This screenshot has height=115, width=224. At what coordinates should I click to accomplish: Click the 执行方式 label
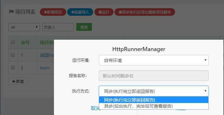click(x=81, y=91)
